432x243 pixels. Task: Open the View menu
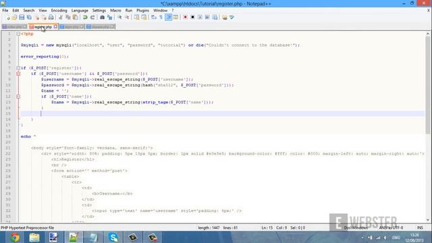43,10
